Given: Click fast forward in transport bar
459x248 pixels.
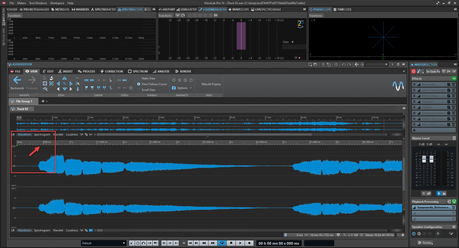Looking at the screenshot, I should (213, 243).
